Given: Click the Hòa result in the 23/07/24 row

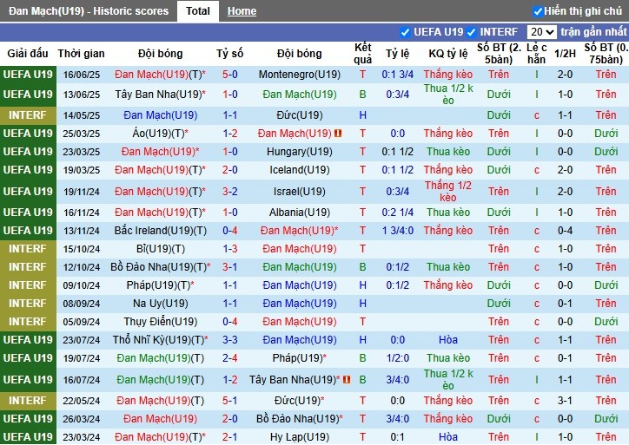Looking at the screenshot, I should coord(448,340).
